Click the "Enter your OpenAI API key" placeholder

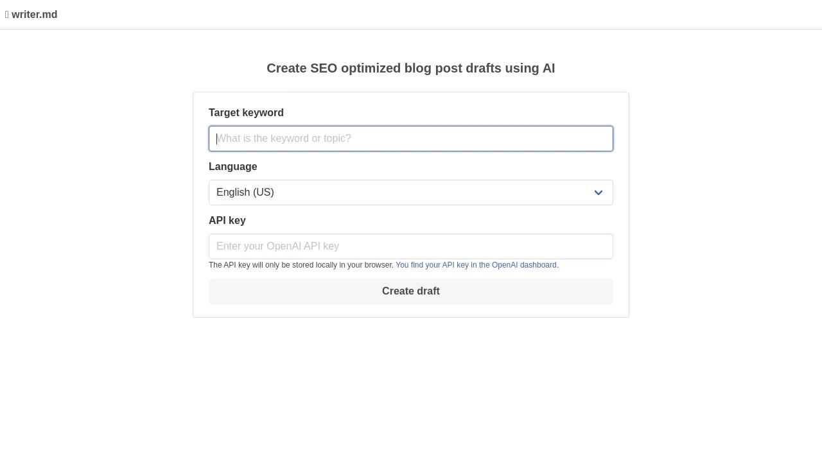click(277, 246)
